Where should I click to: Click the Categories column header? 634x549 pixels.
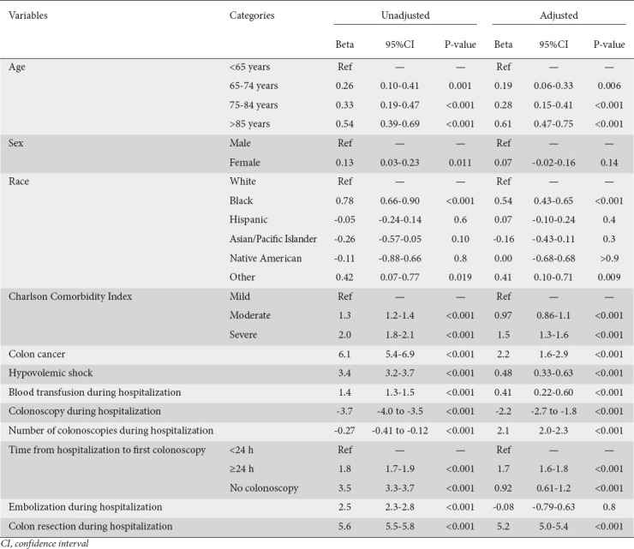click(254, 15)
